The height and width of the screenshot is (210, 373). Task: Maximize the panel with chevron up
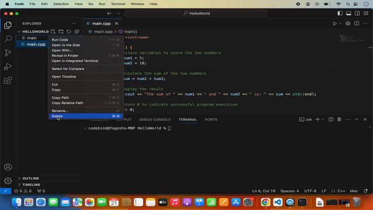pyautogui.click(x=357, y=119)
